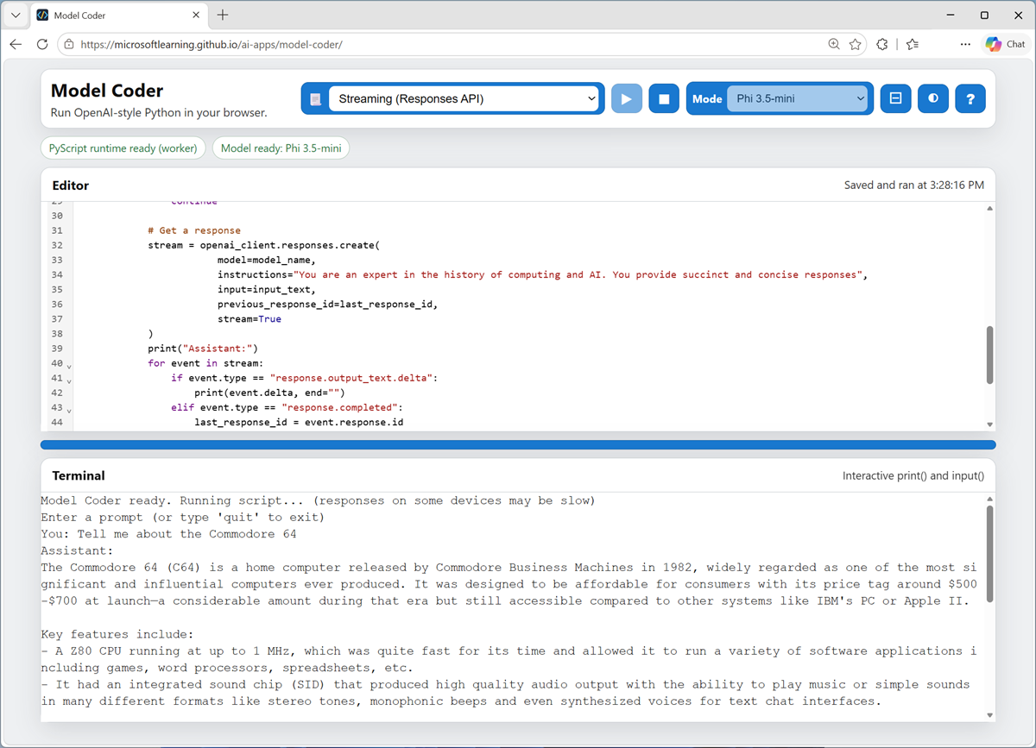Click print("Assistant:") on line 39
Viewport: 1036px width, 748px height.
[203, 349]
